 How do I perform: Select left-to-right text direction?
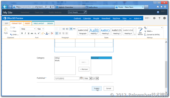pos(71,29)
